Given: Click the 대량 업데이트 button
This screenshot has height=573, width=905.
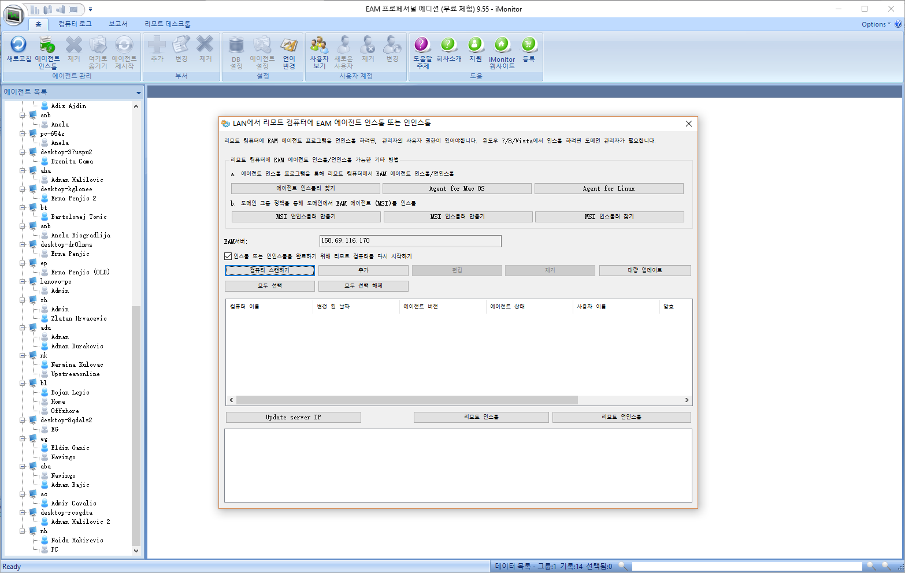Looking at the screenshot, I should pos(645,270).
